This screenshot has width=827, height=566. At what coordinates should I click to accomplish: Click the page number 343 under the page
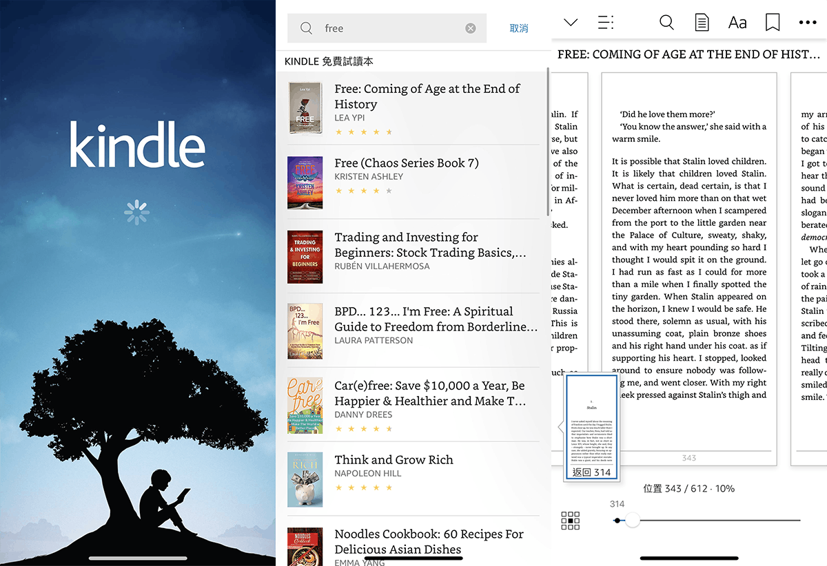tap(688, 458)
